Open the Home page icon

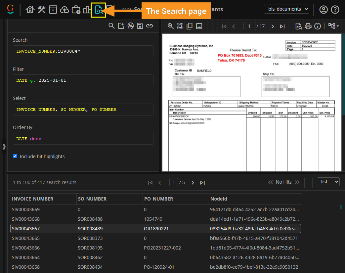(30, 10)
